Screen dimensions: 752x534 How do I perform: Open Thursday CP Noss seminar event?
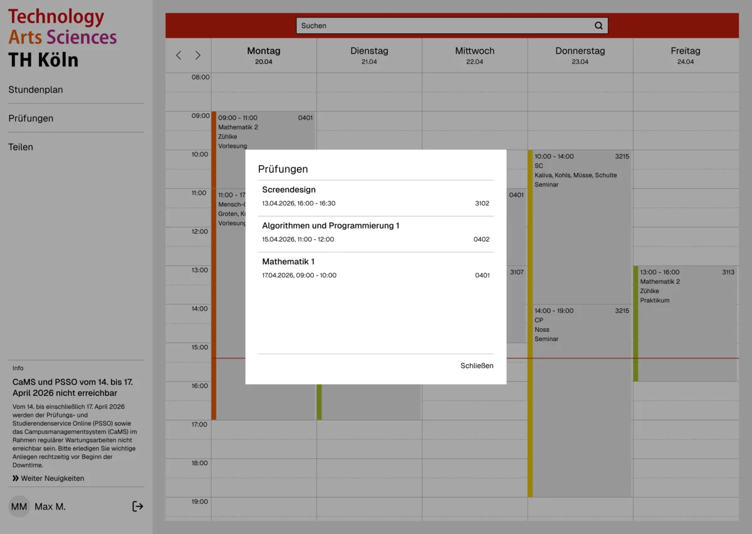pyautogui.click(x=581, y=401)
